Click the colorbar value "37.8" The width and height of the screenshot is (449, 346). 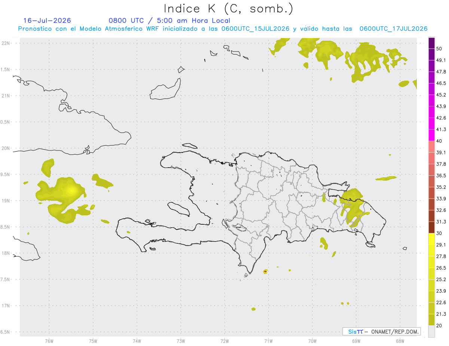pos(441,164)
